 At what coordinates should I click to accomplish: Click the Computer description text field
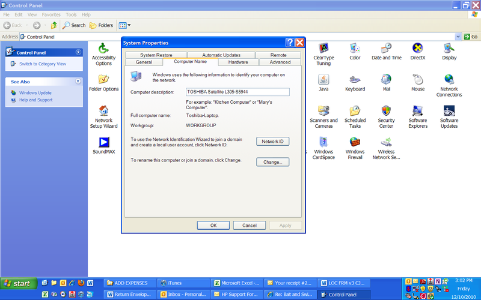coord(237,92)
